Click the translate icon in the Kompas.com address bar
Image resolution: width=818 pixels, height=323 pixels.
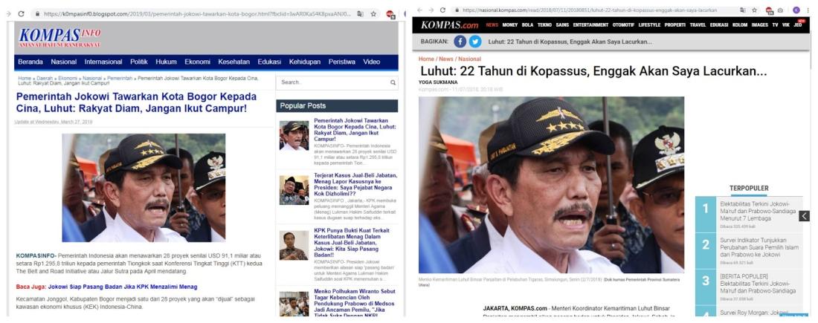[742, 10]
